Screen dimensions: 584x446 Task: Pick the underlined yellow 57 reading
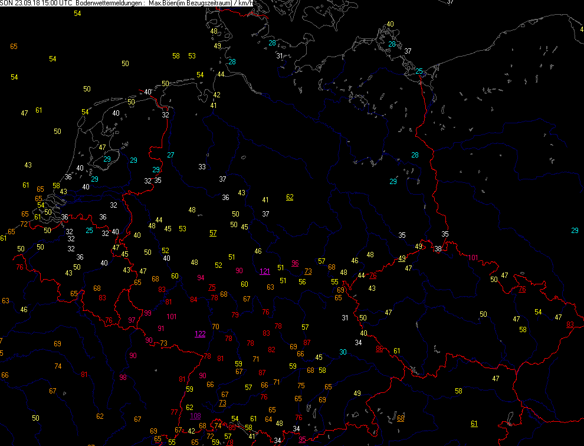(x=213, y=233)
